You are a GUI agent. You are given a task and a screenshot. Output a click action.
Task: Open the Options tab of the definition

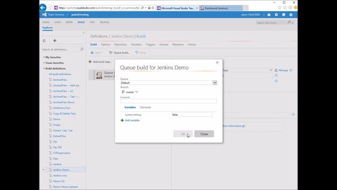[x=105, y=44]
